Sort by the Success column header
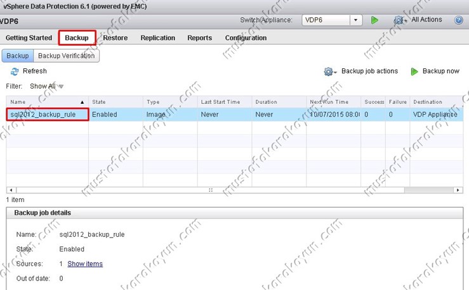 [x=373, y=102]
